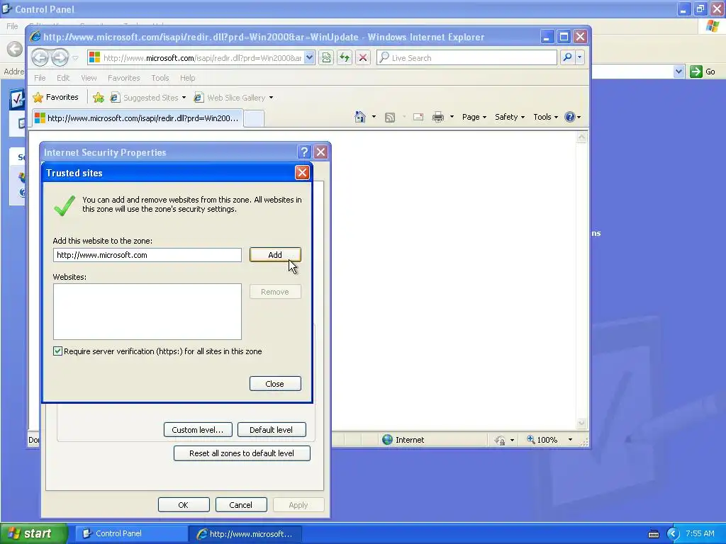
Task: Open the search provider dropdown arrow
Action: [580, 57]
